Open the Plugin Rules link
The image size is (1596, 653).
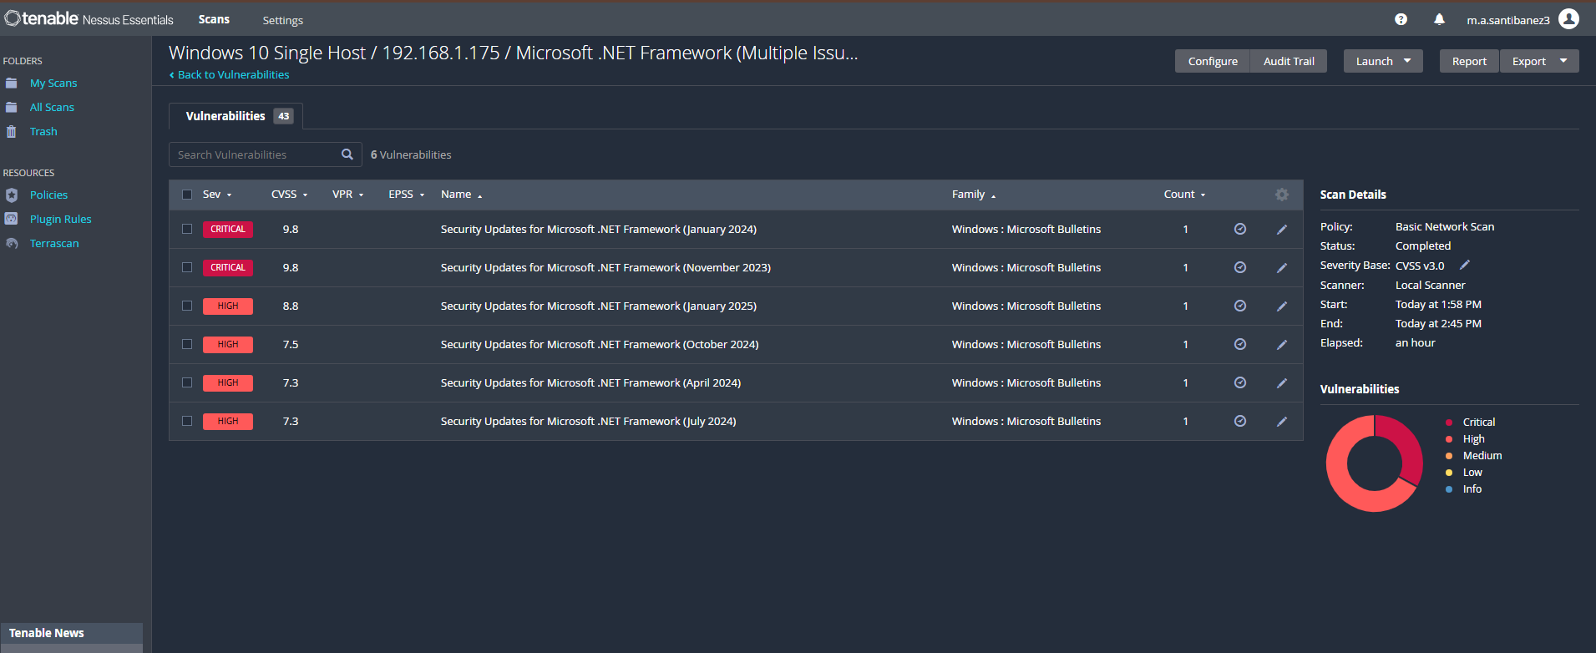coord(61,219)
